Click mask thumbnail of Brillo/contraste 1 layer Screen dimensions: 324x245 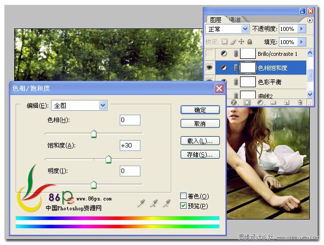coord(248,53)
